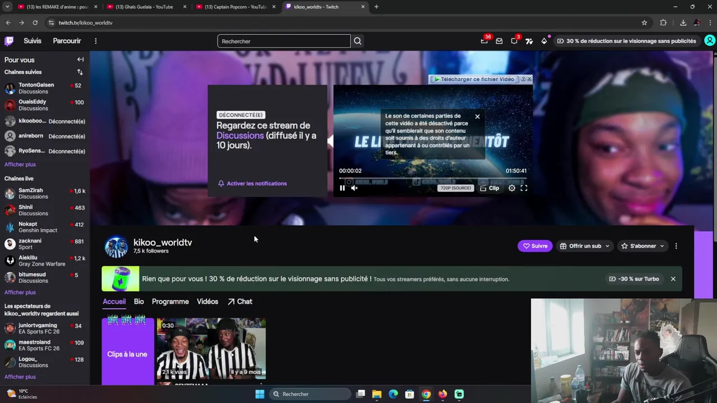Open the Twitch home logo
Screen dimensions: 717x403
click(9, 41)
